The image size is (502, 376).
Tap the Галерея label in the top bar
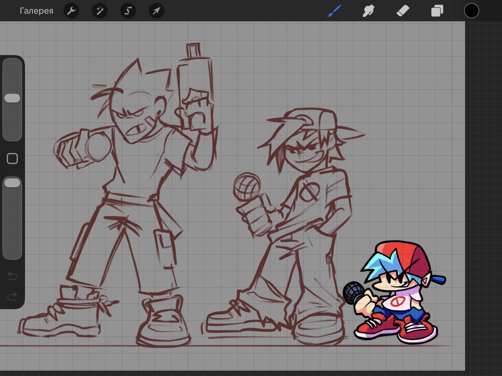(x=37, y=11)
